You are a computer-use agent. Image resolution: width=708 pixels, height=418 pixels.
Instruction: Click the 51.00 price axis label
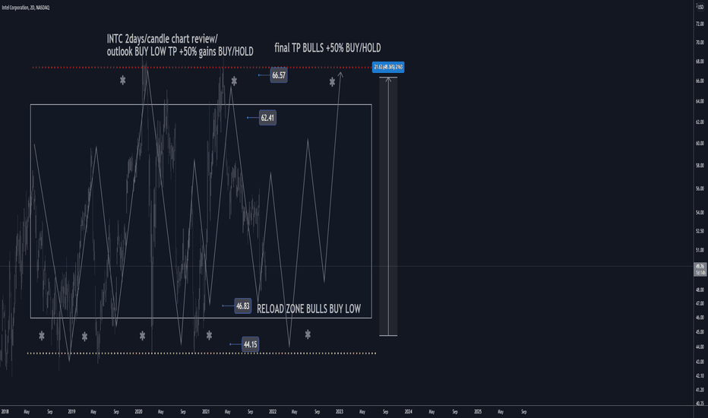pos(700,250)
